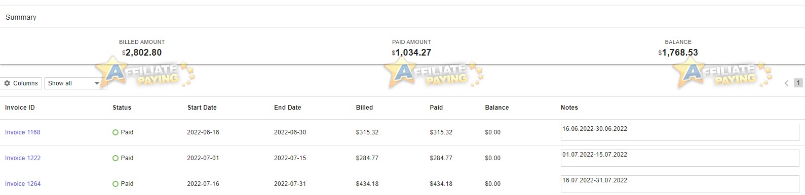Sort by Start Date column header
This screenshot has width=805, height=195.
(202, 108)
